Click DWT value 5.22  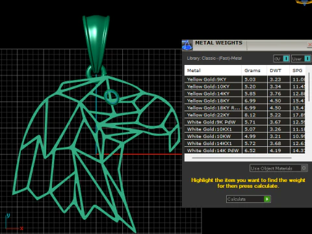[276, 115]
